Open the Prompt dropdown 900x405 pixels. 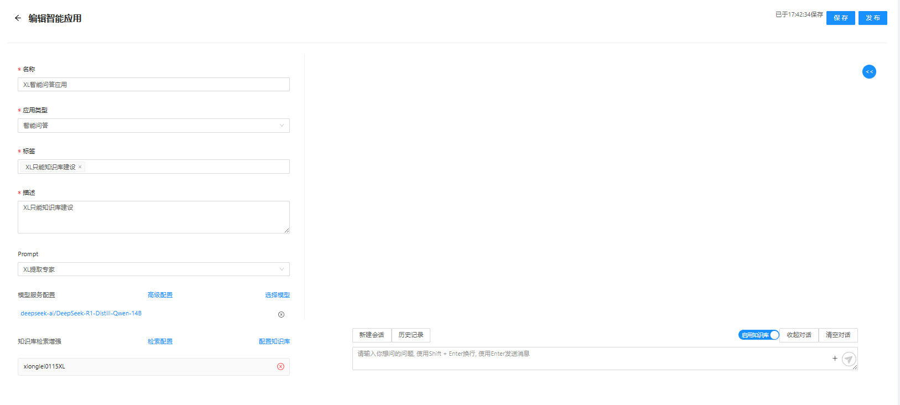[154, 269]
